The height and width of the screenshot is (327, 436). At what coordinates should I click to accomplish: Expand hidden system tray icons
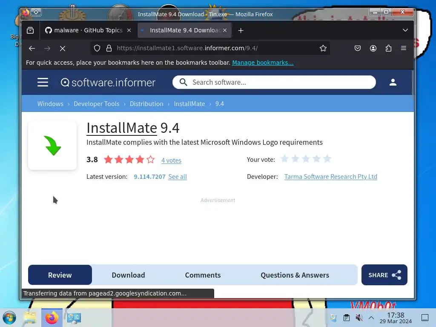pos(371,318)
